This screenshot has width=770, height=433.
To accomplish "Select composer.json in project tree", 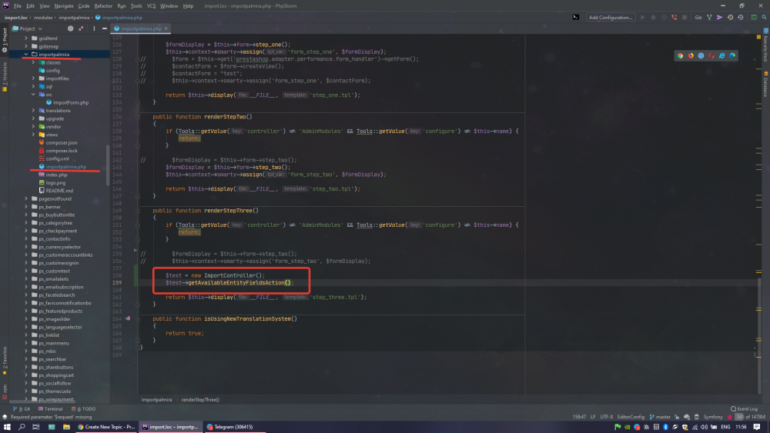I will pos(61,142).
